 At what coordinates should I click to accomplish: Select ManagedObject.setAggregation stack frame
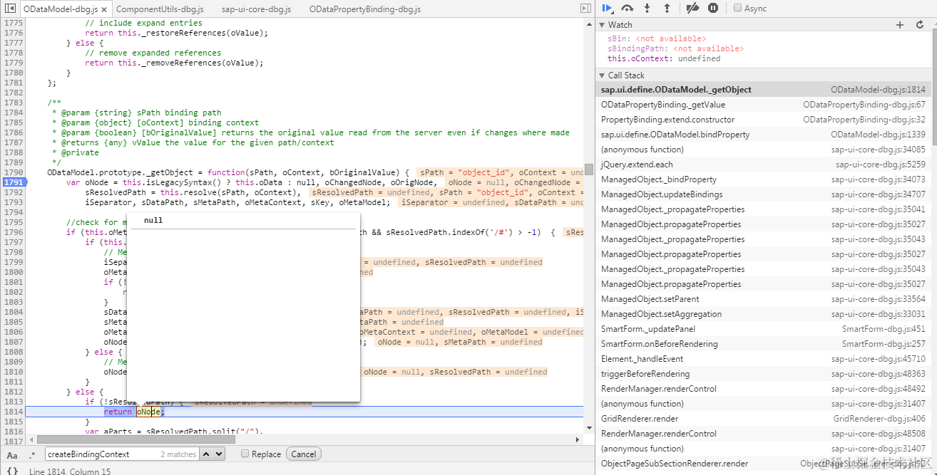tap(763, 314)
